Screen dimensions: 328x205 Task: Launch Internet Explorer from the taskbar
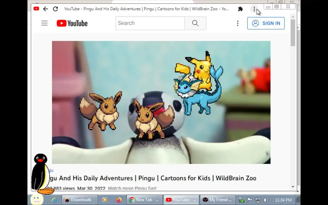click(54, 200)
